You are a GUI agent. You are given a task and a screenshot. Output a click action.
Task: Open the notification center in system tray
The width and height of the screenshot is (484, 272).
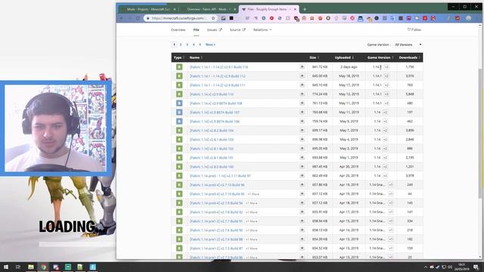tap(476, 267)
